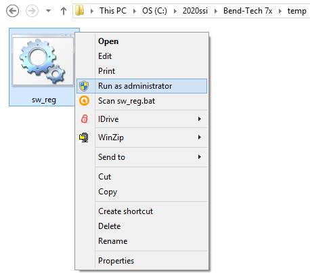Click the shield icon for administrator
The image size is (310, 273).
84,86
